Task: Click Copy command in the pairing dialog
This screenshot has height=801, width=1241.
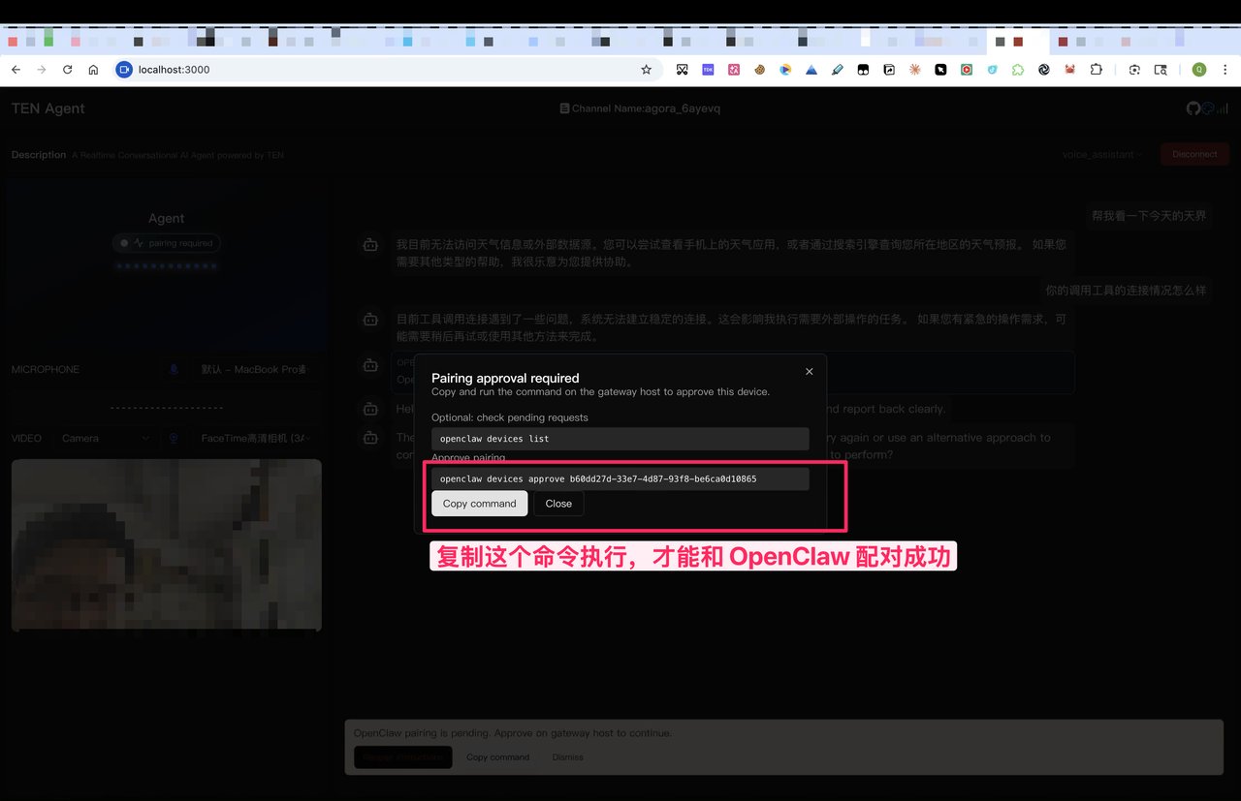Action: 480,504
